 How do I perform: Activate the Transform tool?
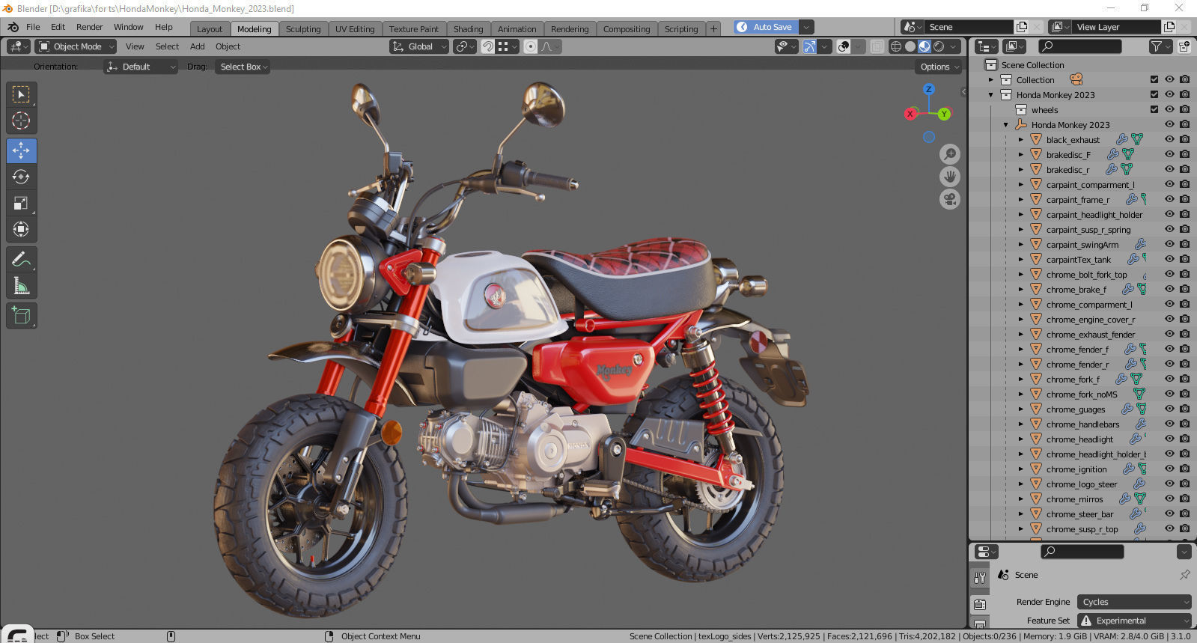(21, 229)
